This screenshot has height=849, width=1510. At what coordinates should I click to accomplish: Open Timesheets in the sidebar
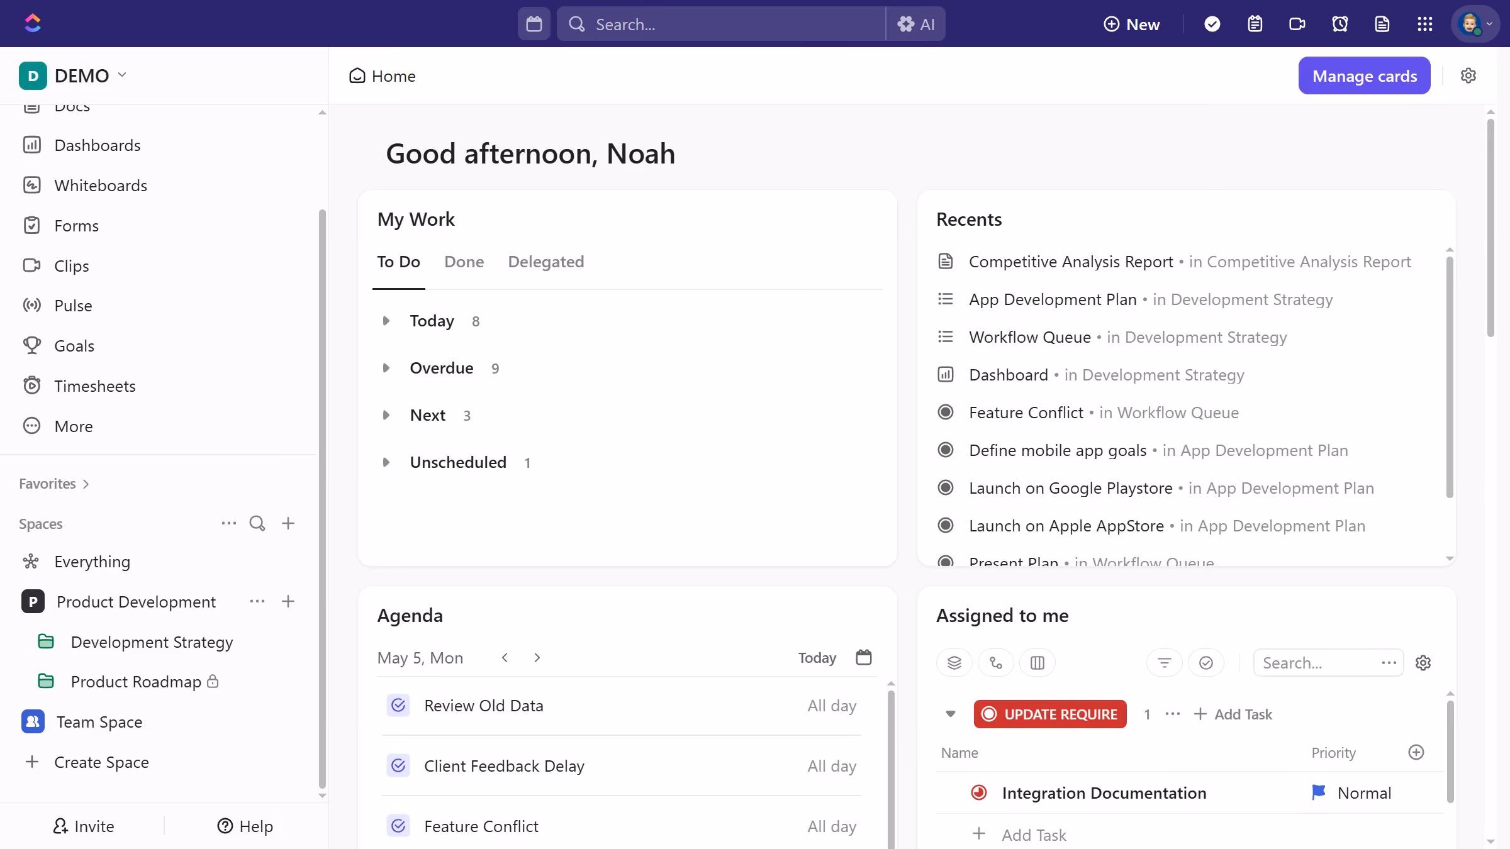click(x=94, y=386)
